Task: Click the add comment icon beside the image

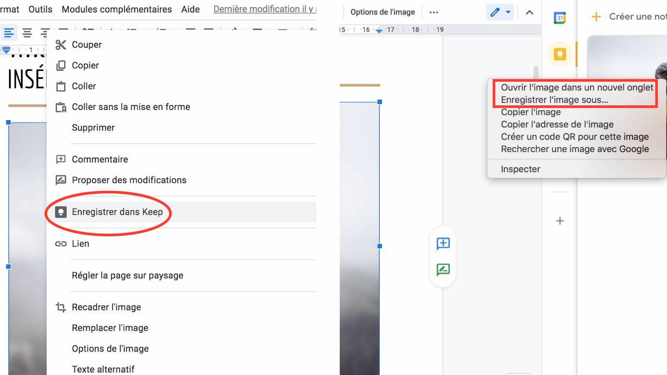Action: [442, 244]
